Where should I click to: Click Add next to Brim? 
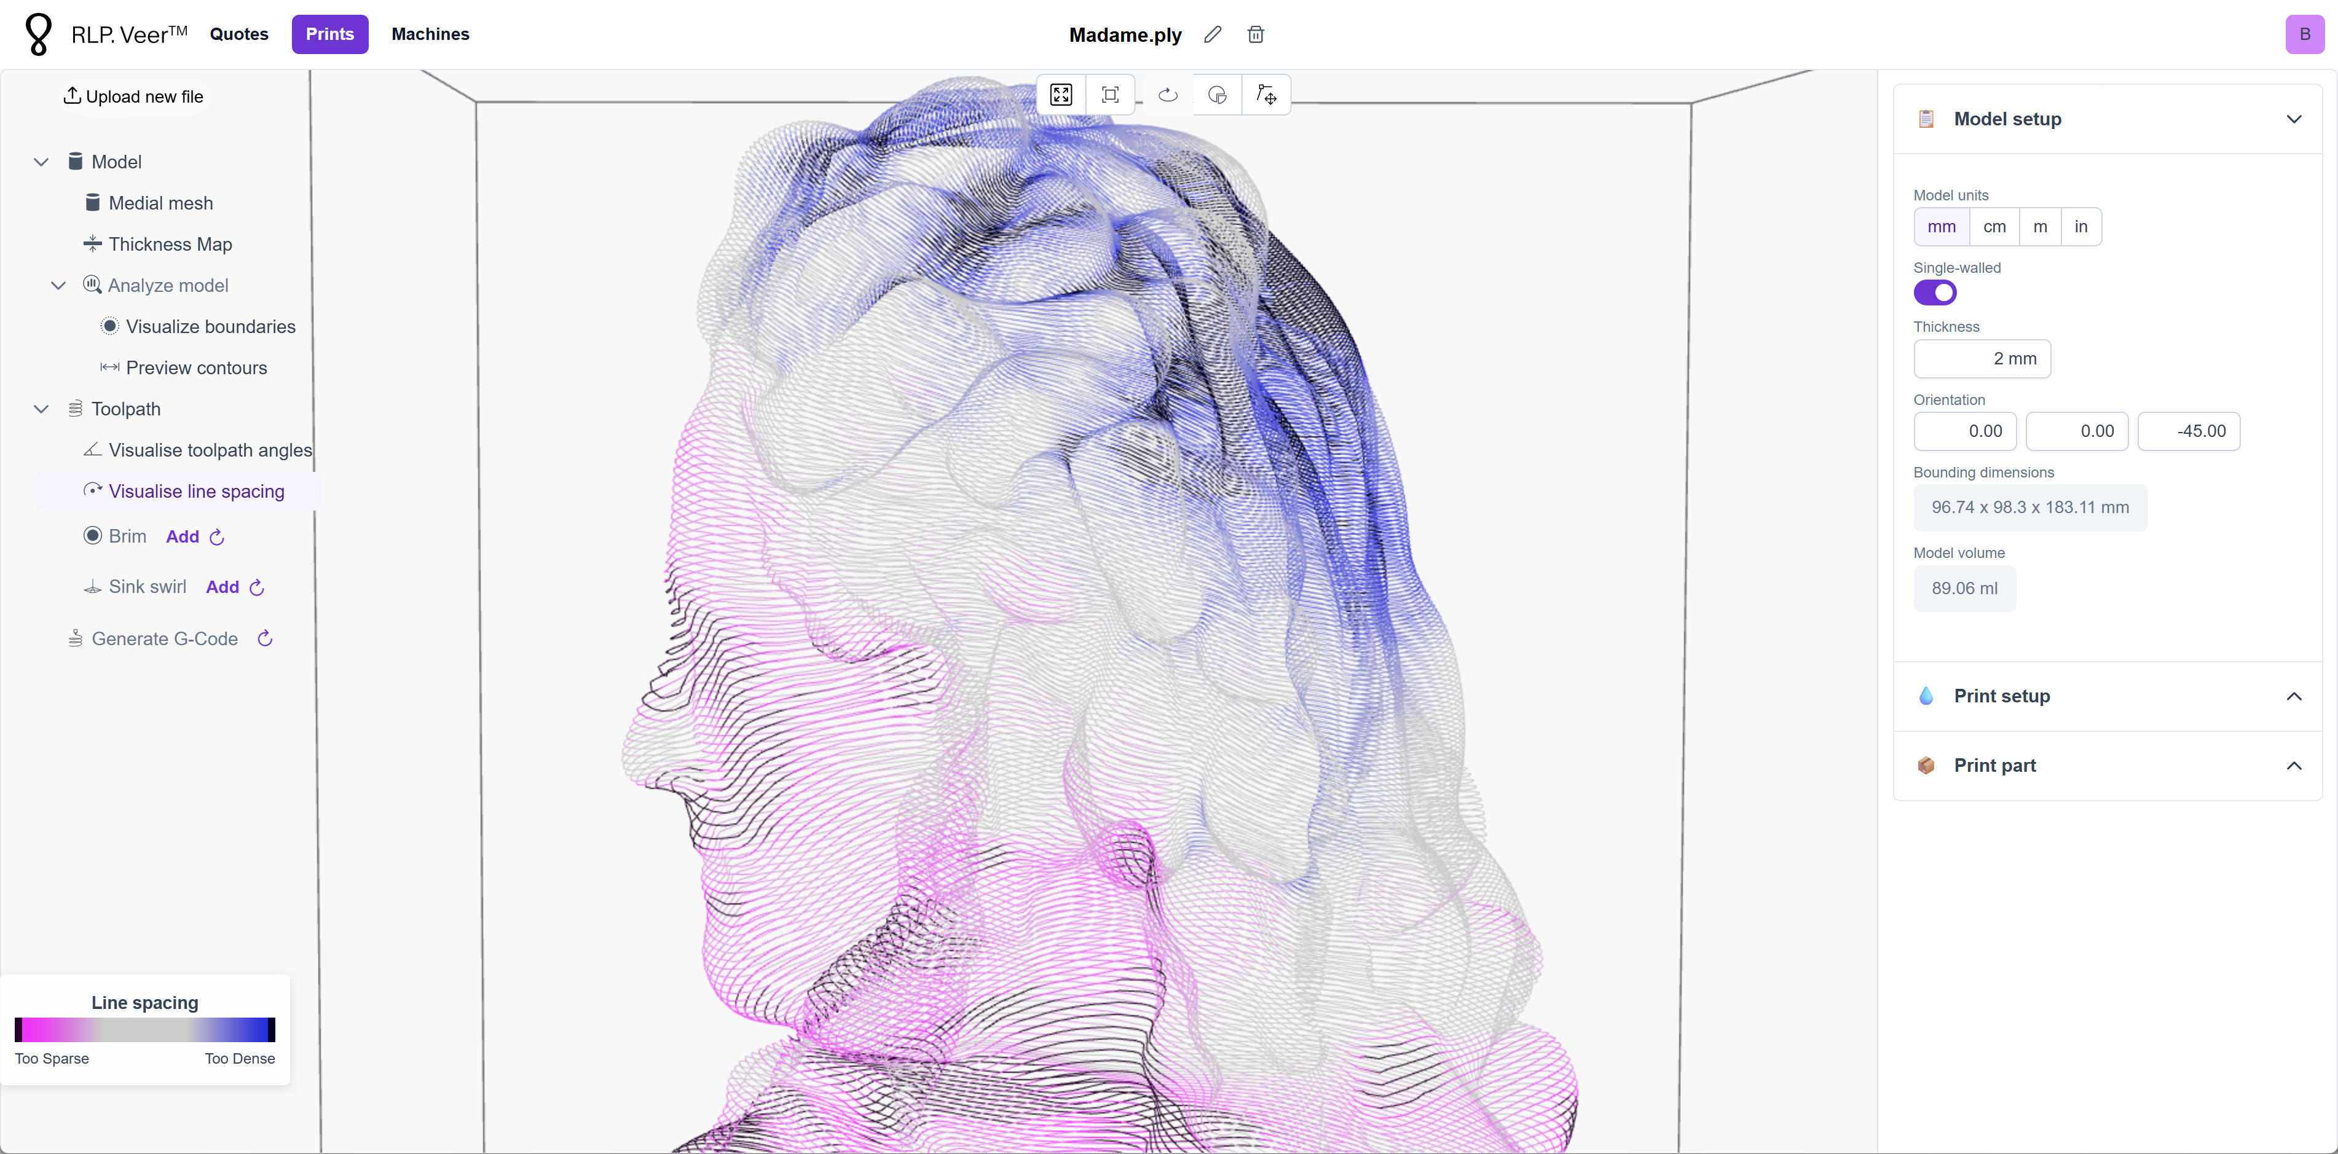click(181, 536)
